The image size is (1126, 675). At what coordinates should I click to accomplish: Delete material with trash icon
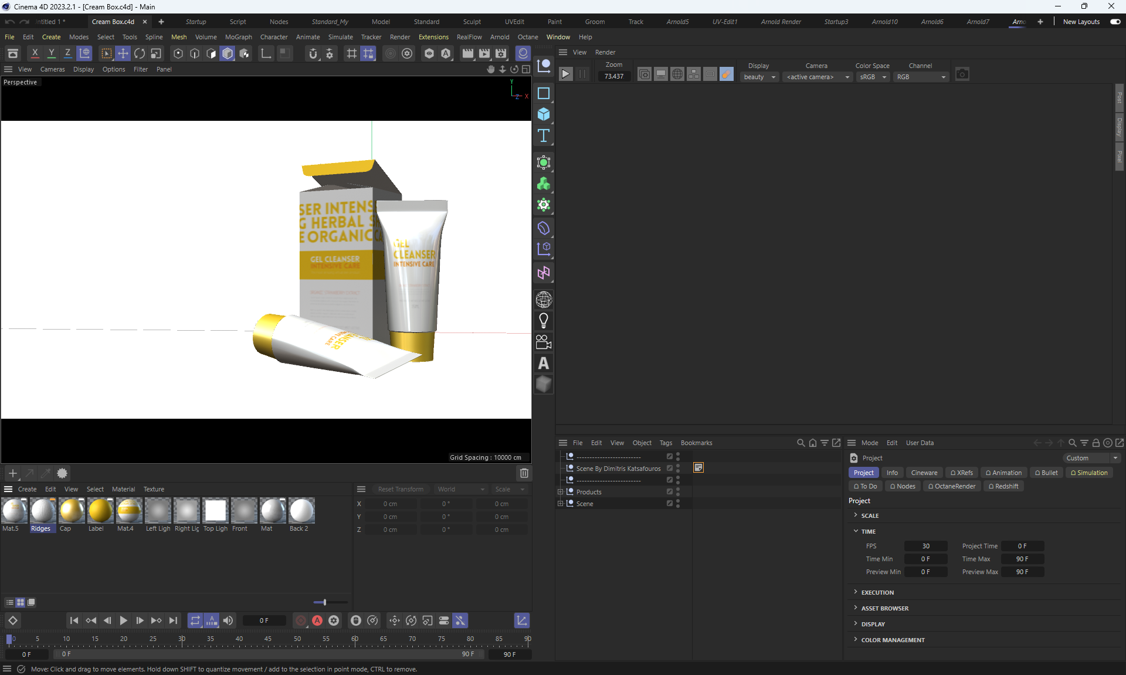[x=524, y=473]
